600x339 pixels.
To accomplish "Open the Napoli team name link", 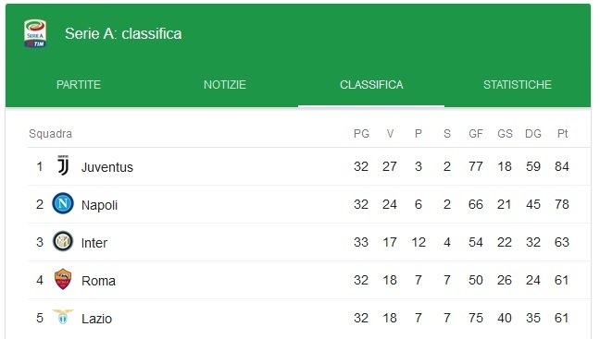I will pyautogui.click(x=99, y=205).
